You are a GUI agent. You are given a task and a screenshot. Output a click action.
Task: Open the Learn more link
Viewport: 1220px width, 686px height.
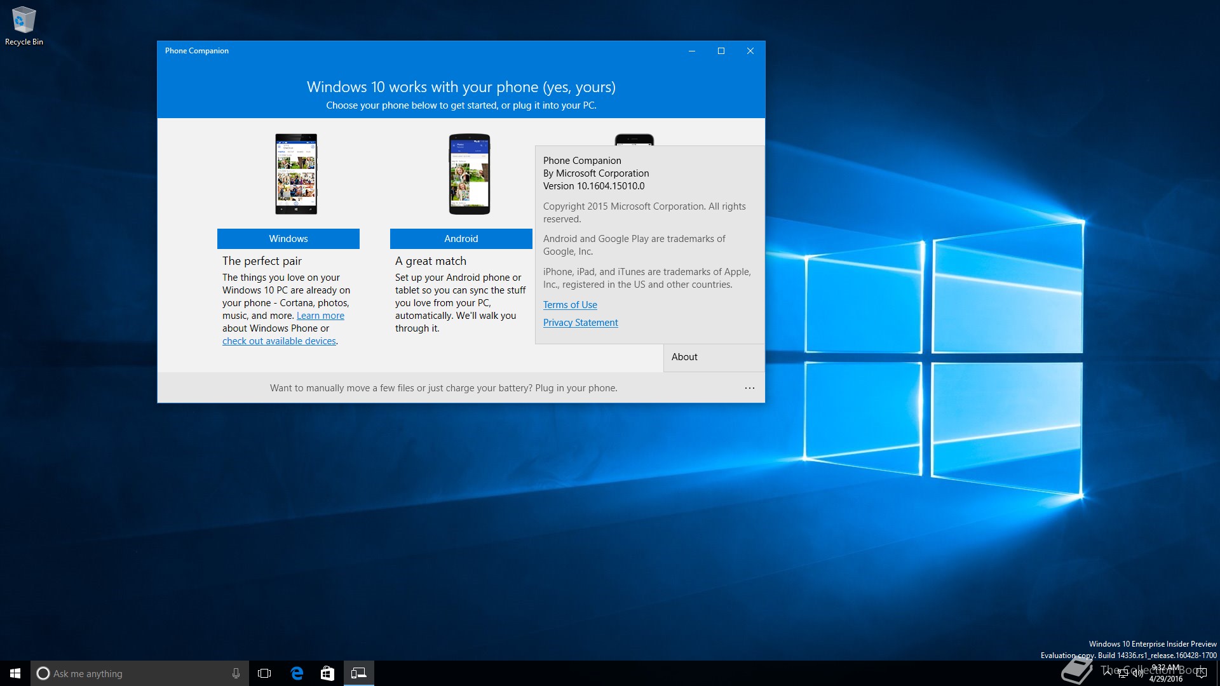click(x=320, y=316)
